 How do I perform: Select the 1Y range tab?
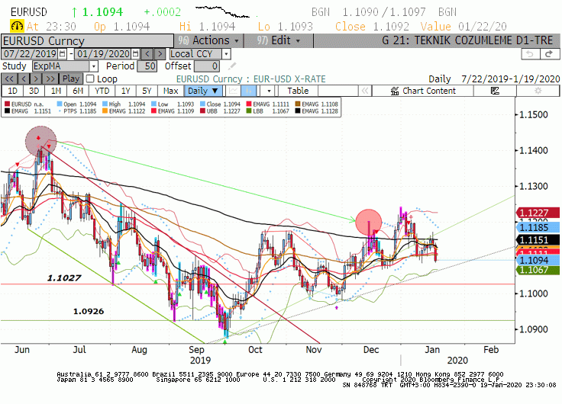click(x=125, y=91)
